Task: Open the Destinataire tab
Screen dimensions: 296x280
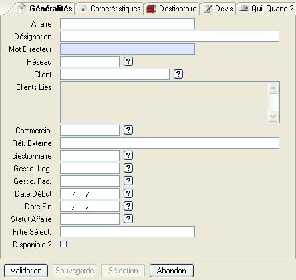Action: tap(172, 9)
